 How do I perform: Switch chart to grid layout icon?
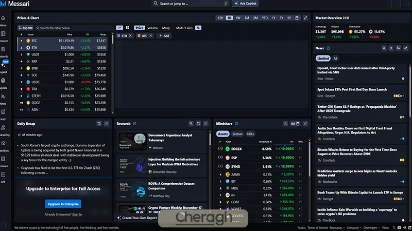(127, 28)
